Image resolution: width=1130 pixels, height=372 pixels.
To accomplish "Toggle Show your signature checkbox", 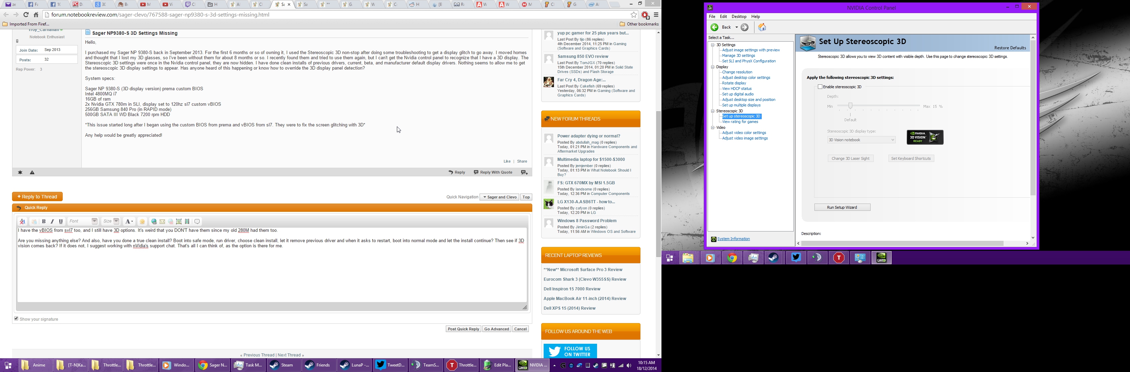I will pyautogui.click(x=16, y=319).
